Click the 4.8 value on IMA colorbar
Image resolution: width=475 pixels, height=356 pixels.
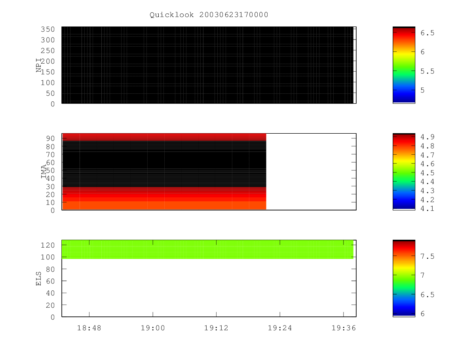(x=427, y=146)
